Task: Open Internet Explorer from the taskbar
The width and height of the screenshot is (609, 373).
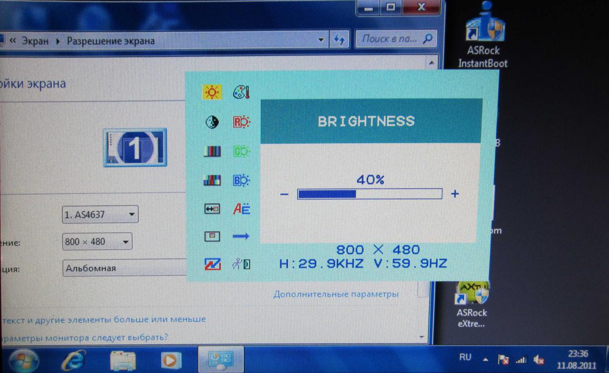Action: coord(73,360)
